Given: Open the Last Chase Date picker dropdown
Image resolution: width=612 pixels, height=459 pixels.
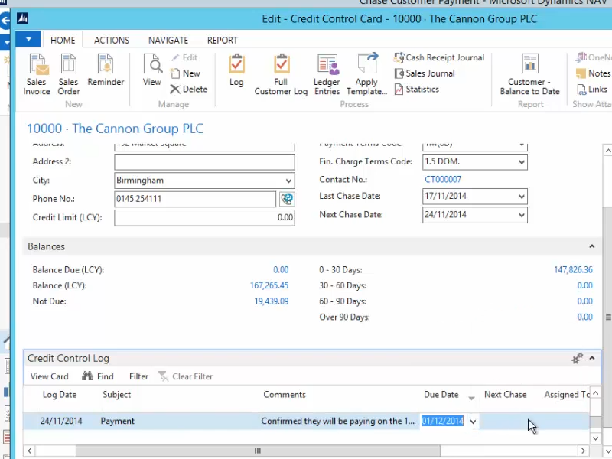Looking at the screenshot, I should (522, 197).
